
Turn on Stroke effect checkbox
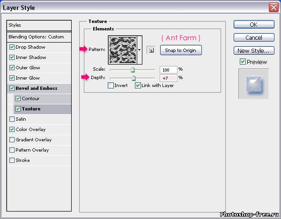click(12, 161)
